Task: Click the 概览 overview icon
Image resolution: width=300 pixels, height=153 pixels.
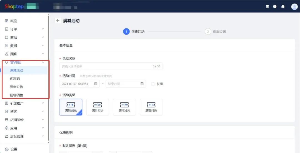Action: 7,21
